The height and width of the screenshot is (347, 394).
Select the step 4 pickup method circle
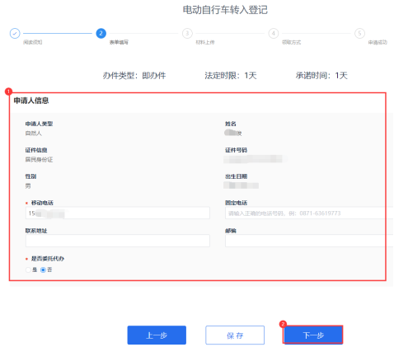(274, 33)
